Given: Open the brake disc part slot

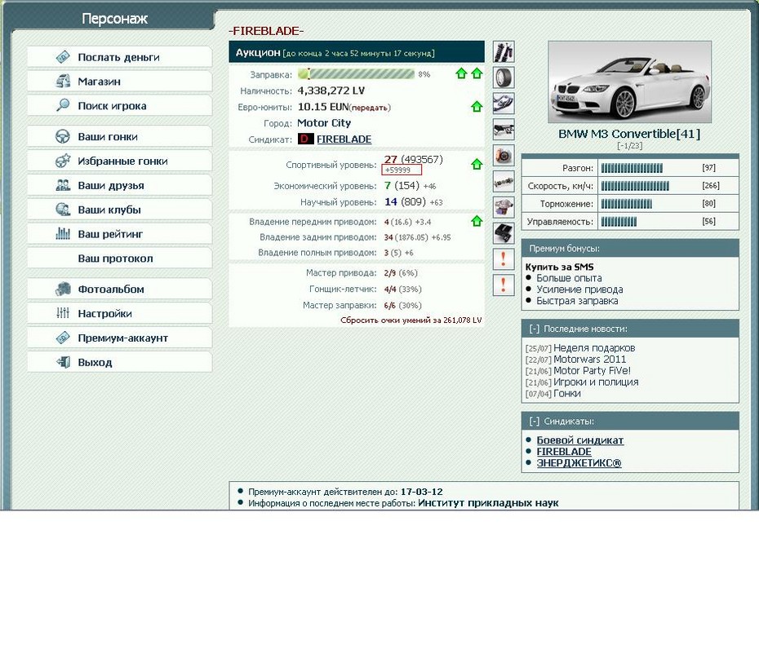Looking at the screenshot, I should coord(504,156).
